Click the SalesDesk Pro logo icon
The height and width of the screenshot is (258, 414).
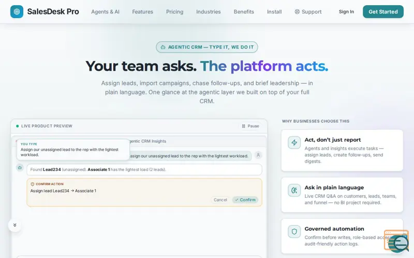click(x=17, y=11)
